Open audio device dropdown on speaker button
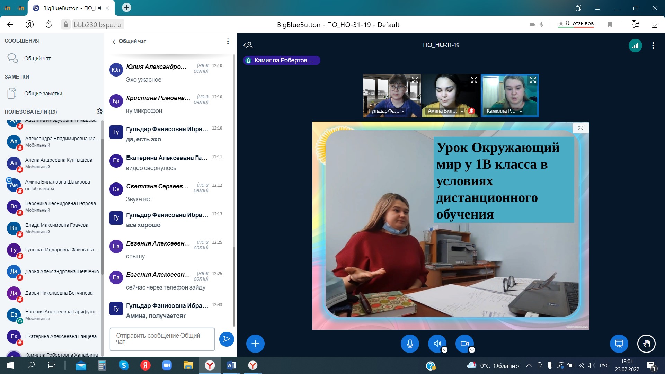Screen dimensions: 665x374 [x=445, y=350]
